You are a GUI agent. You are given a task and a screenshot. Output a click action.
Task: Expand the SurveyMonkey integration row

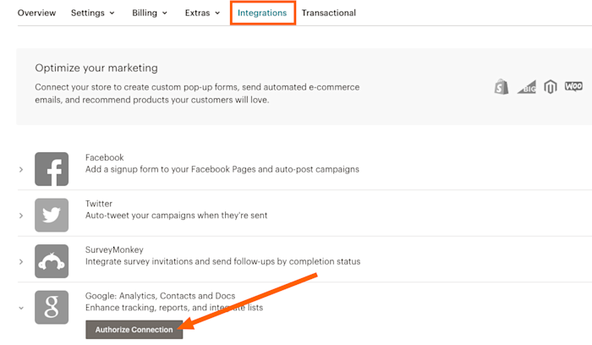coord(21,261)
